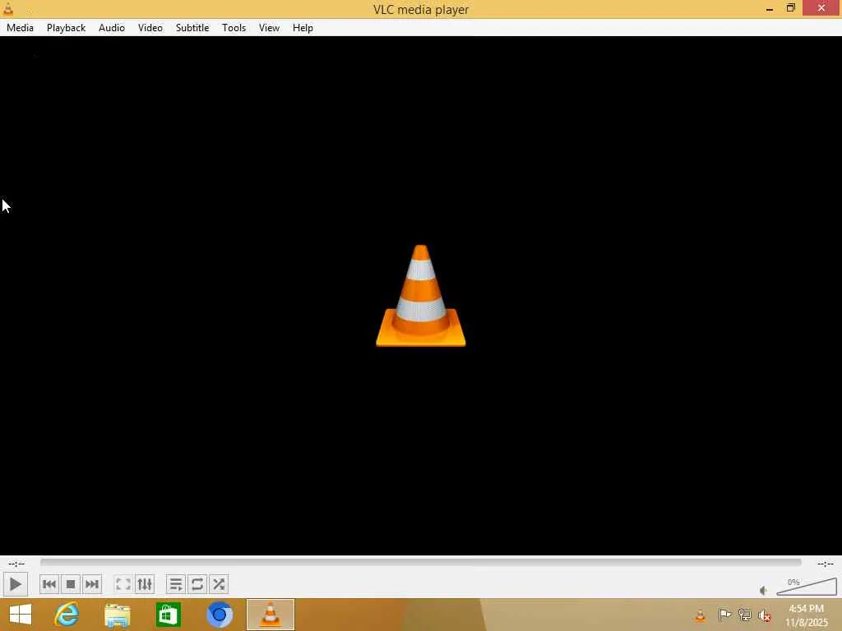Open the taskbar clock and date
The height and width of the screenshot is (631, 842).
click(x=806, y=615)
